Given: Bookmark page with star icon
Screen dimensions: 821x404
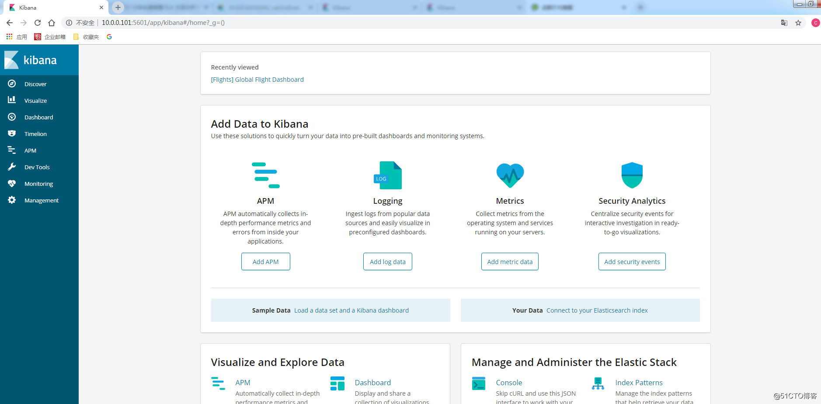Looking at the screenshot, I should click(798, 23).
